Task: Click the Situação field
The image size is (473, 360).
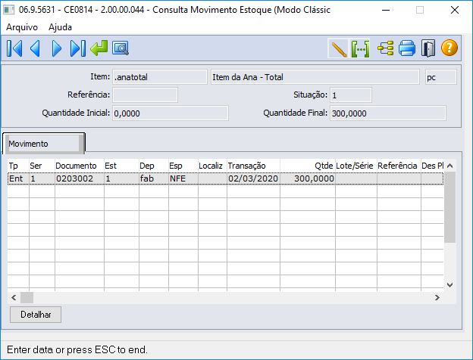Action: coord(351,95)
